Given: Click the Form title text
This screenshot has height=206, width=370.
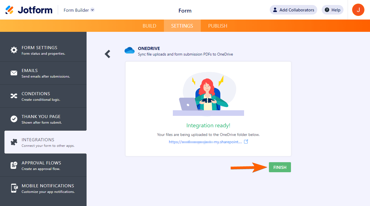Looking at the screenshot, I should click(x=185, y=11).
